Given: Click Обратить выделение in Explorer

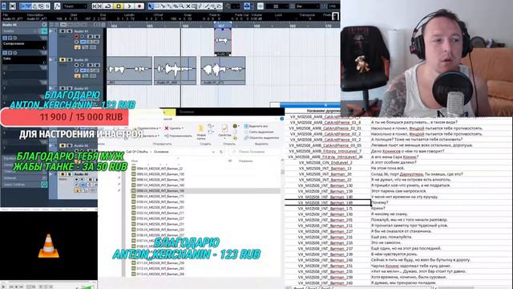Looking at the screenshot, I should coord(261,138).
